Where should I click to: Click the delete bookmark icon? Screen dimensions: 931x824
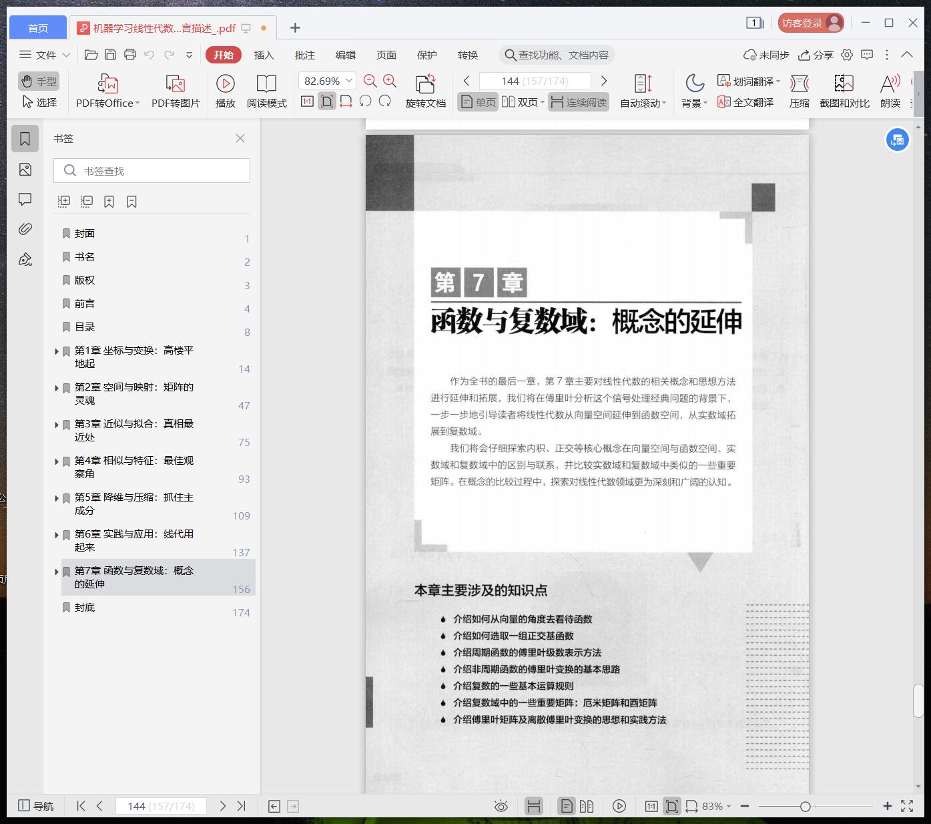[x=131, y=201]
